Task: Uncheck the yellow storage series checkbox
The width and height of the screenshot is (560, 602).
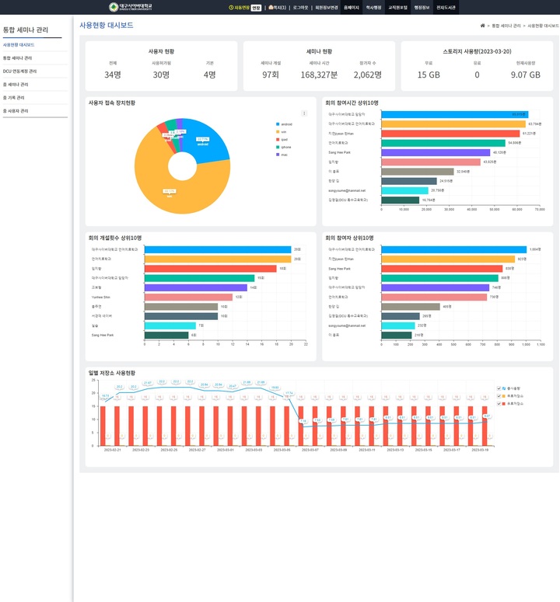Action: pyautogui.click(x=499, y=395)
